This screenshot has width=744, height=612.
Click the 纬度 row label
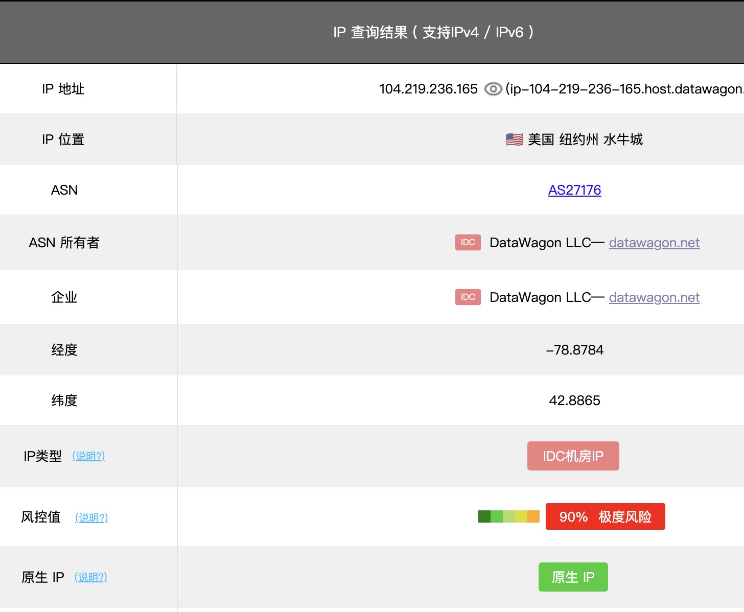(x=64, y=401)
